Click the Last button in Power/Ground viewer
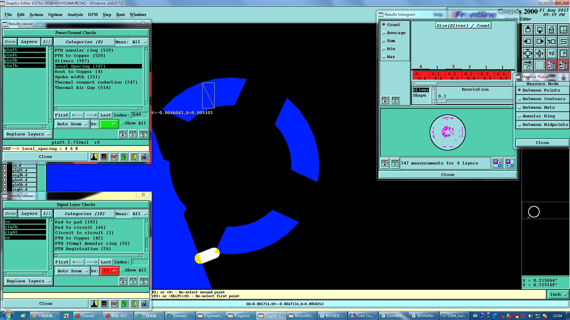This screenshot has height=320, width=570. (x=105, y=115)
